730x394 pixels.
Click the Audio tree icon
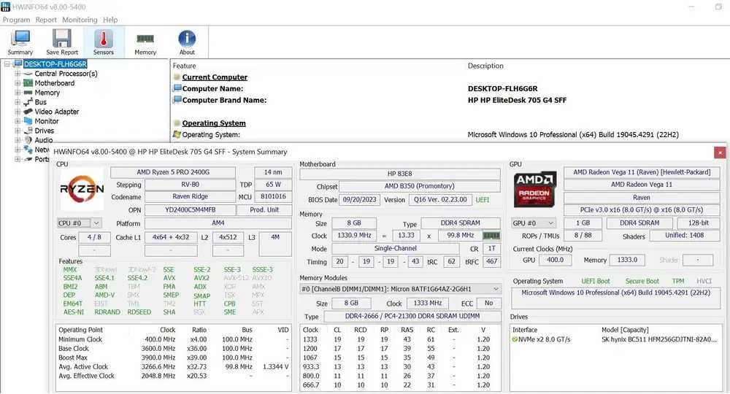tap(28, 140)
